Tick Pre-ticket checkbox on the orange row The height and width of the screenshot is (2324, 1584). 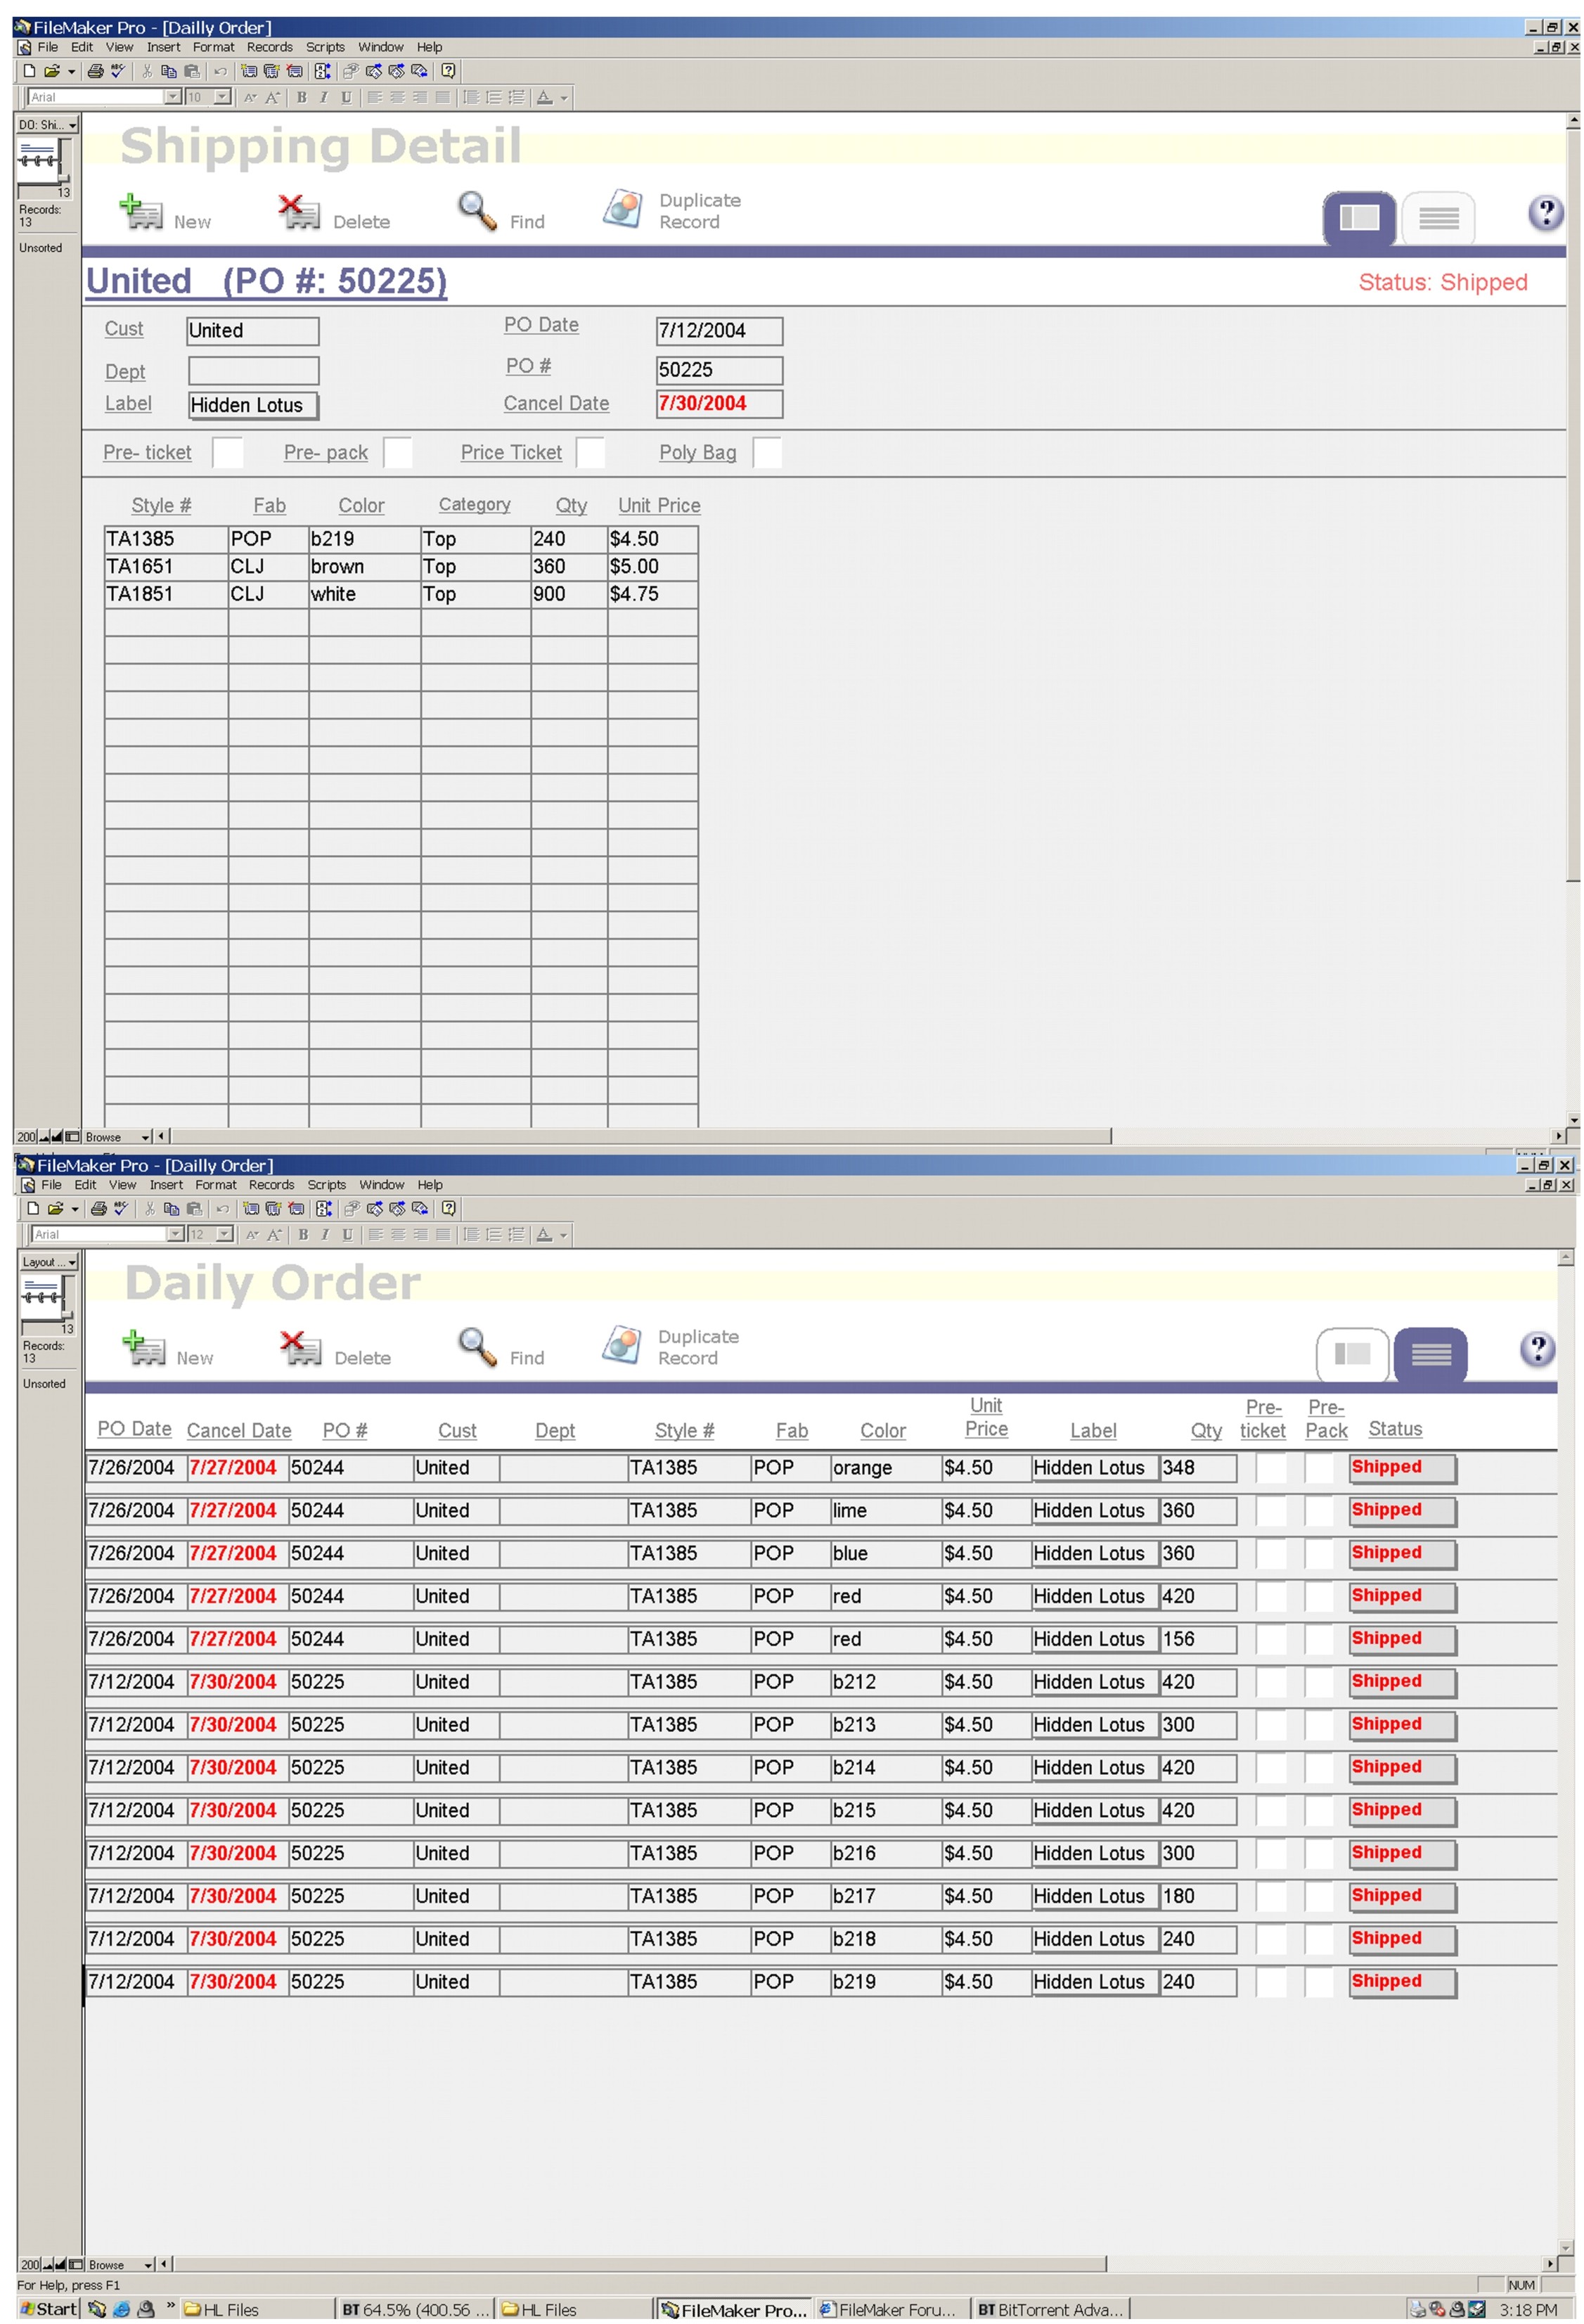point(1270,1468)
